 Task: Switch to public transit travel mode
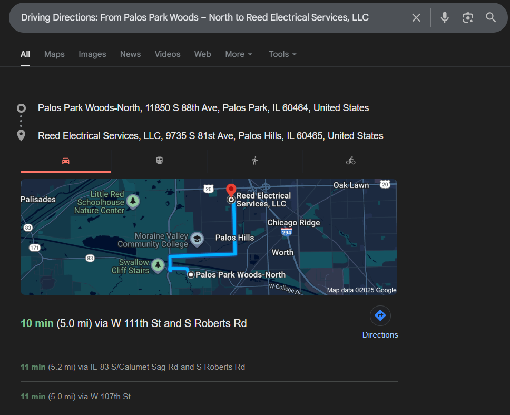(159, 161)
